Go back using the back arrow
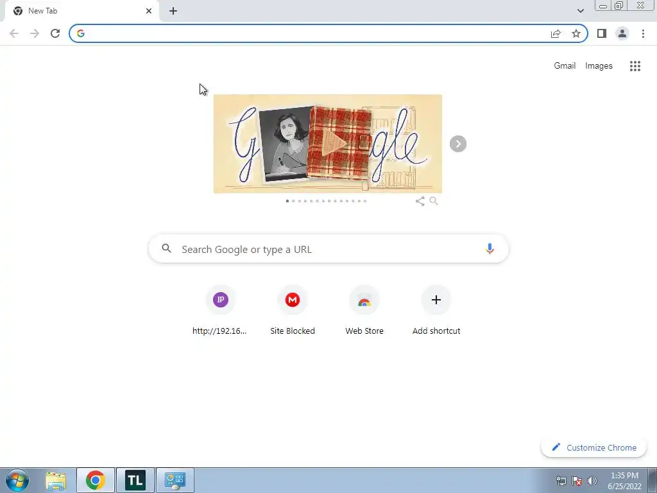The image size is (657, 493). (14, 33)
